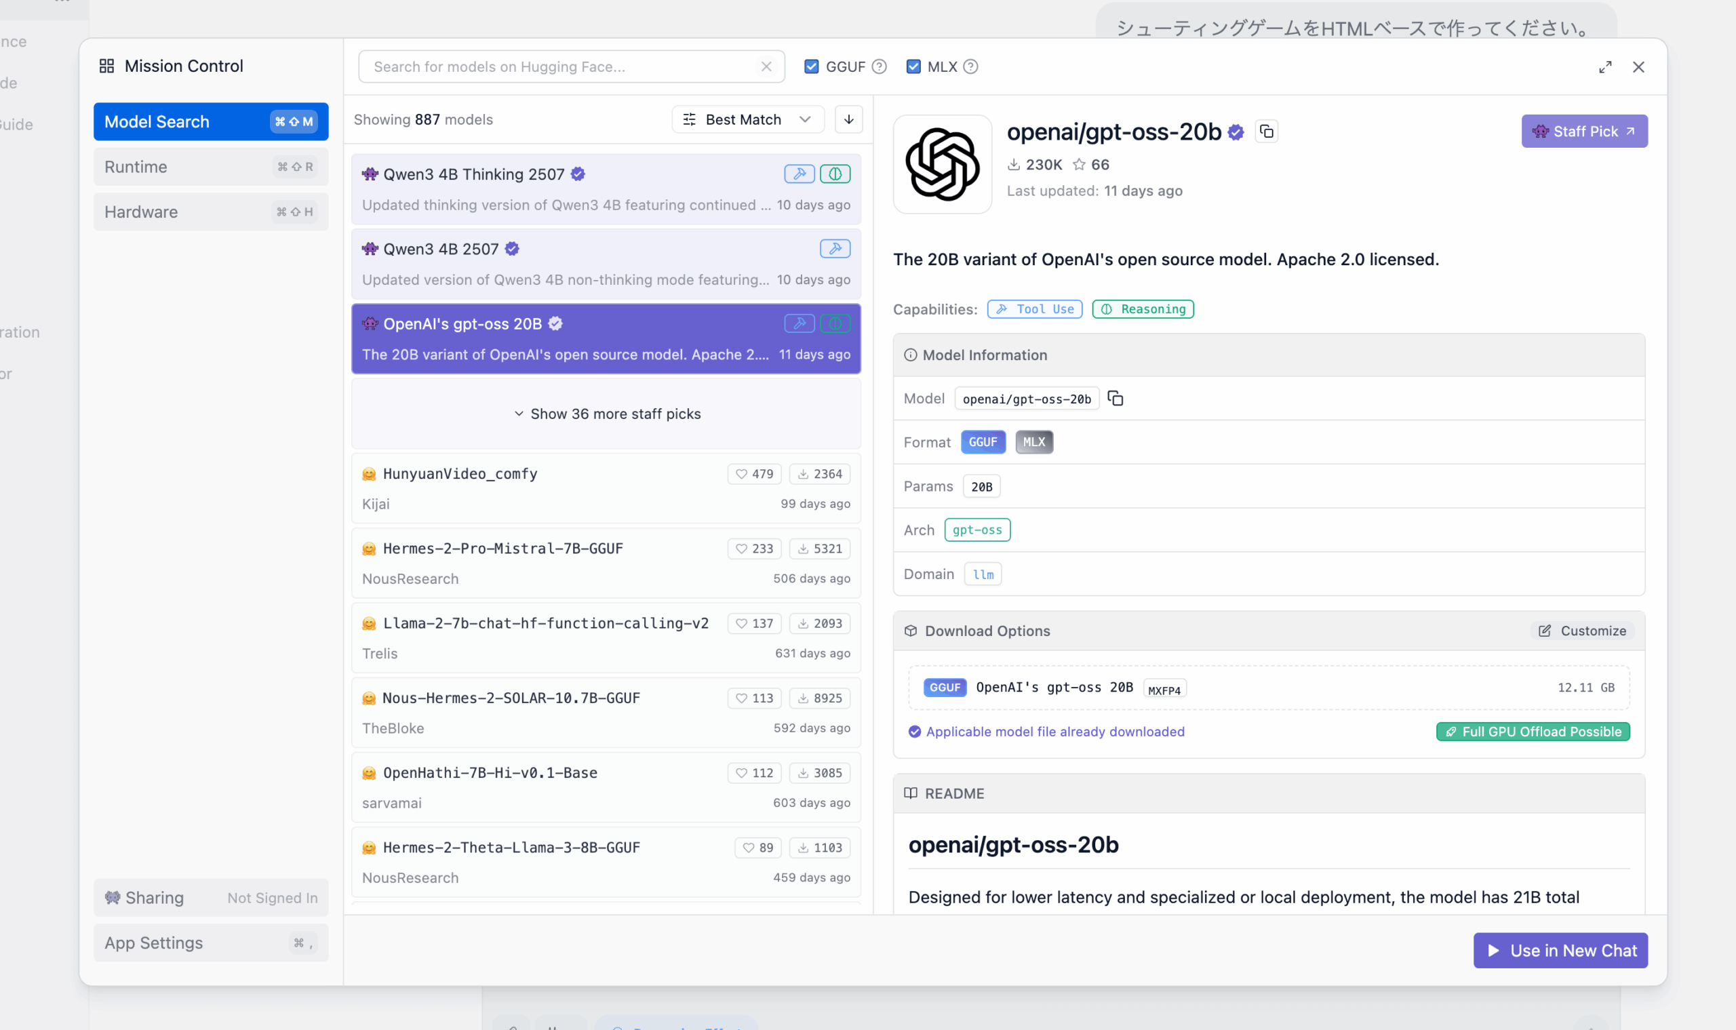Uncheck the GGUF format checkbox
This screenshot has width=1736, height=1030.
pos(811,66)
